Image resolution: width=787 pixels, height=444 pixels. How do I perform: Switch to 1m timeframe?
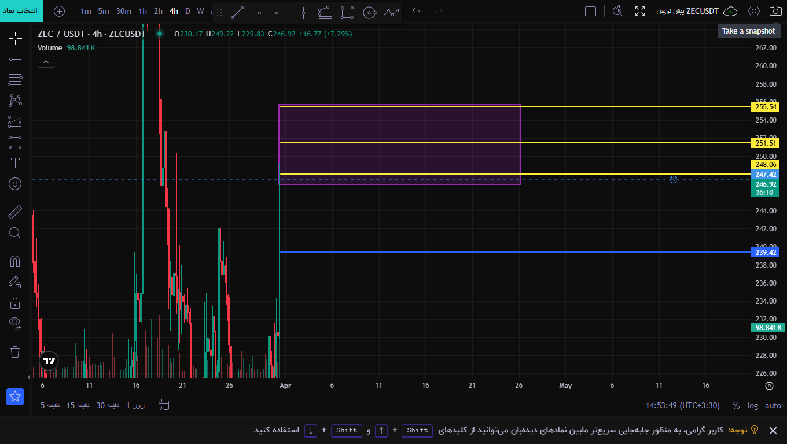click(x=86, y=11)
